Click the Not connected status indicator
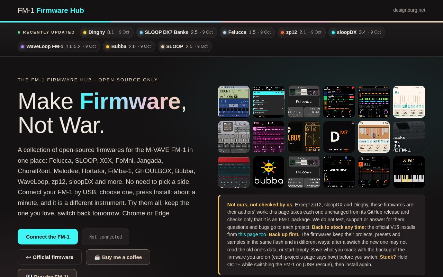This screenshot has width=443, height=277. [x=106, y=237]
